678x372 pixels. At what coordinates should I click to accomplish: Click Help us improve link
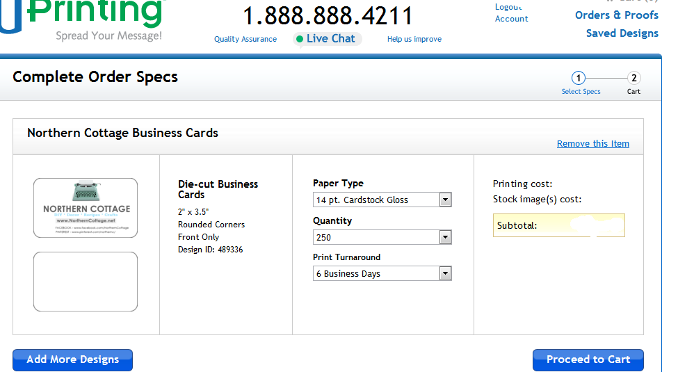tap(414, 39)
